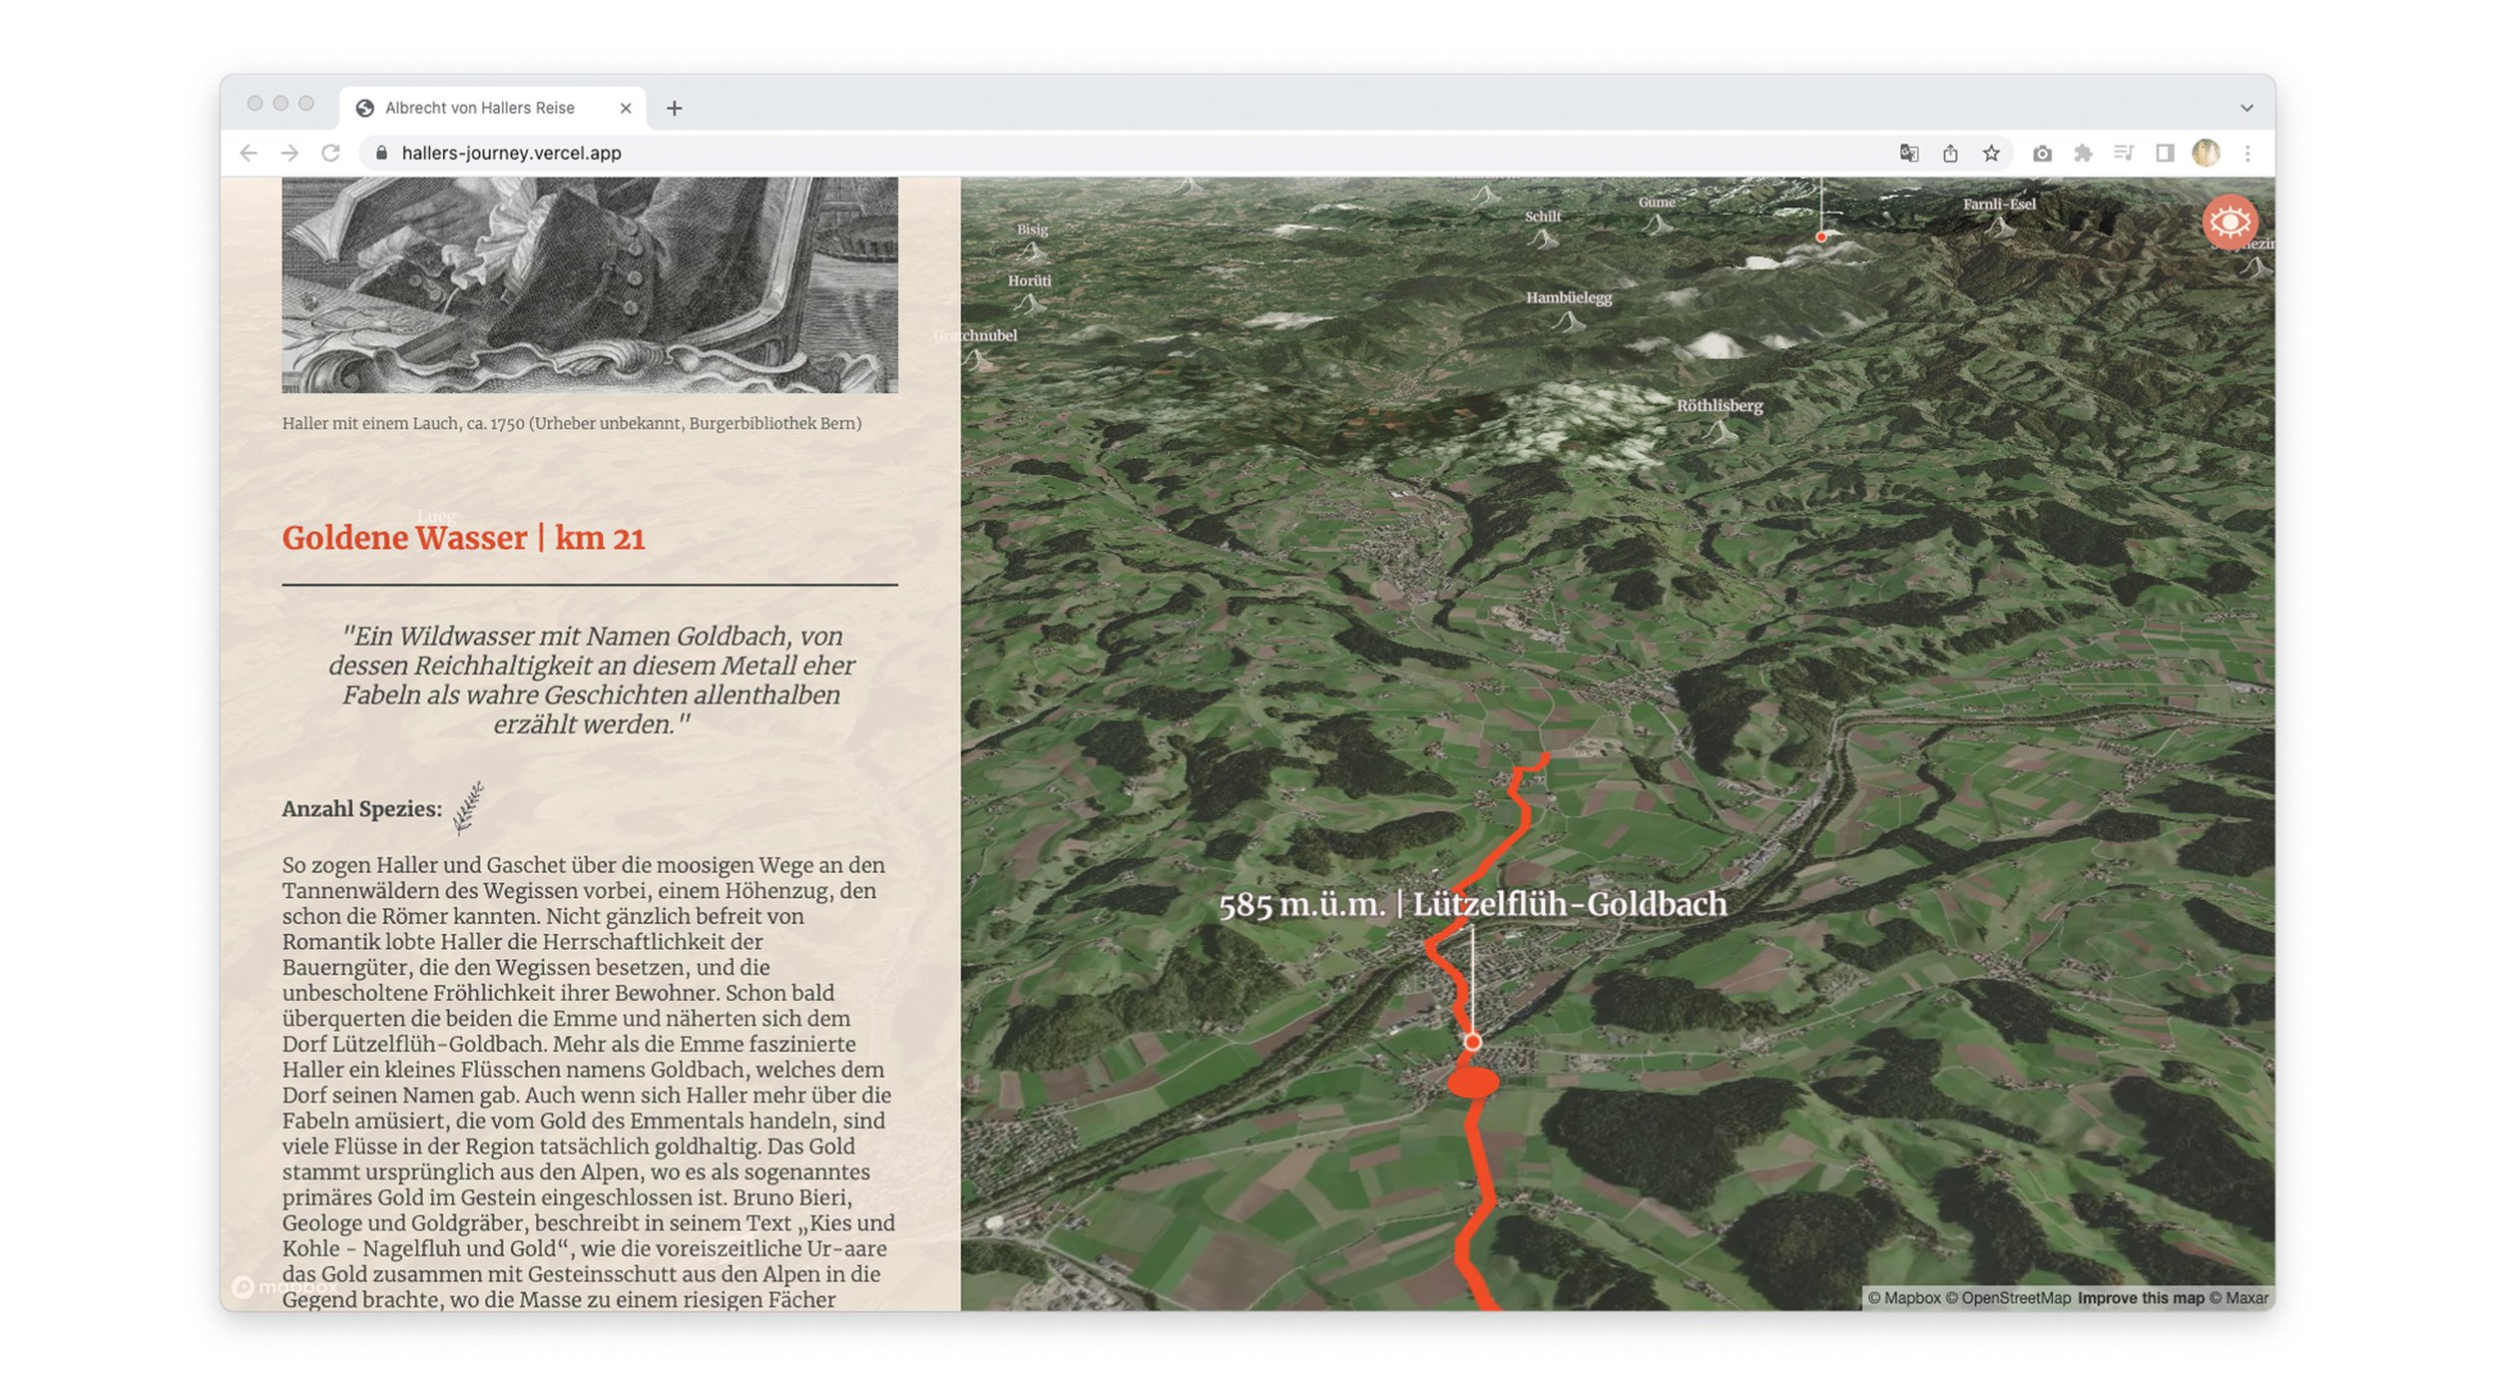Click the Anzahl Spezies label
Screen dimensions: 2495x1391
pos(362,809)
